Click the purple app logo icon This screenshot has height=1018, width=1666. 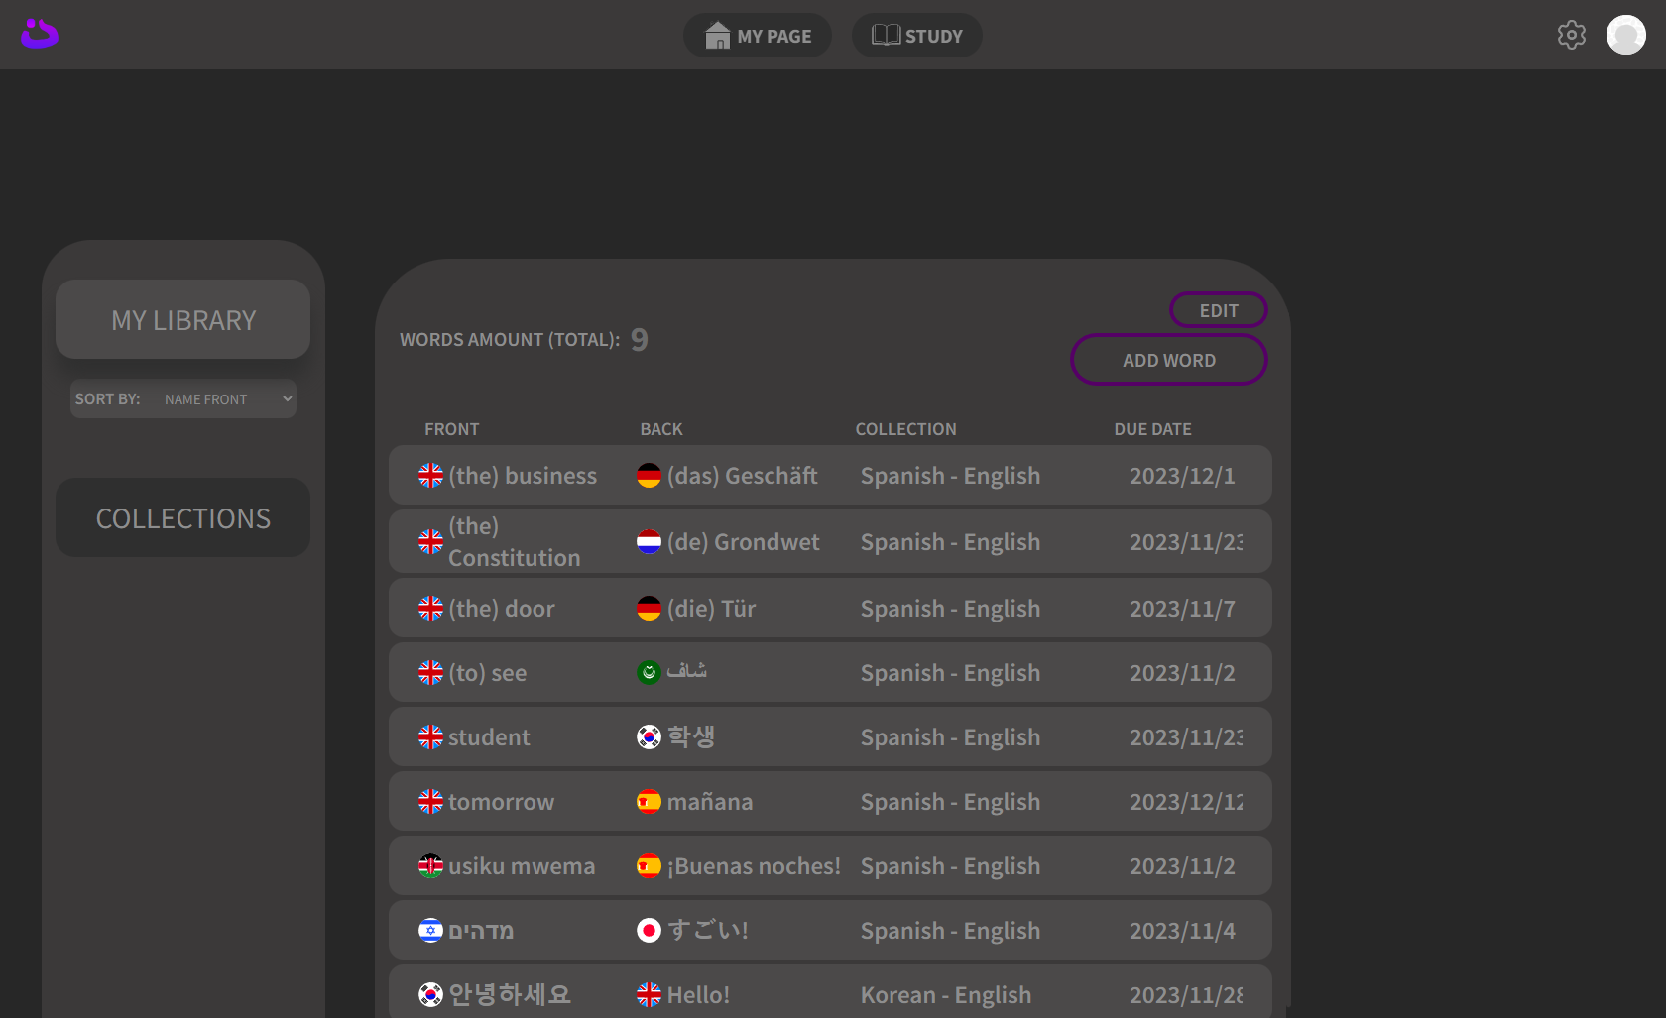[x=40, y=35]
